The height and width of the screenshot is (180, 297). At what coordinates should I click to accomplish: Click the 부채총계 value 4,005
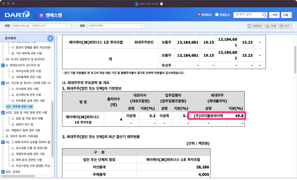pyautogui.click(x=204, y=175)
